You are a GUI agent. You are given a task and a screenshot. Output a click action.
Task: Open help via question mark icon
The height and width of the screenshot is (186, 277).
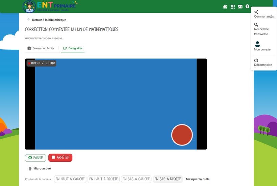pos(248,6)
